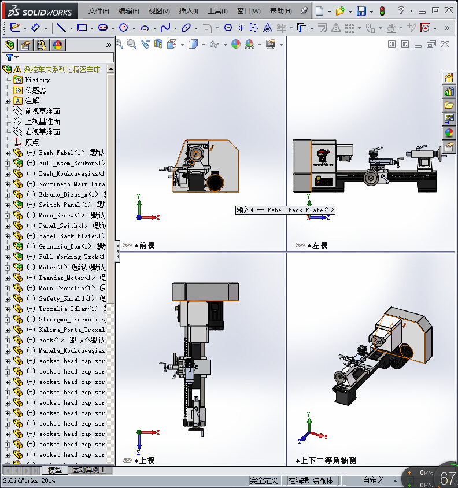Screen dimensions: 458x488
Task: Open the DisplayManager tab
Action: coord(58,46)
